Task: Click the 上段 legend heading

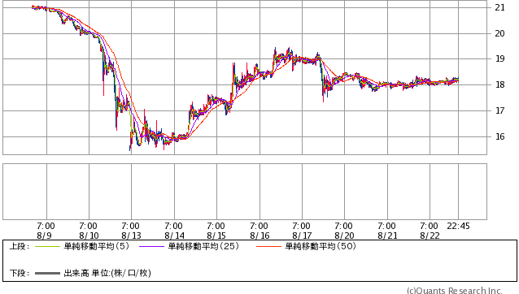Action: (20, 246)
